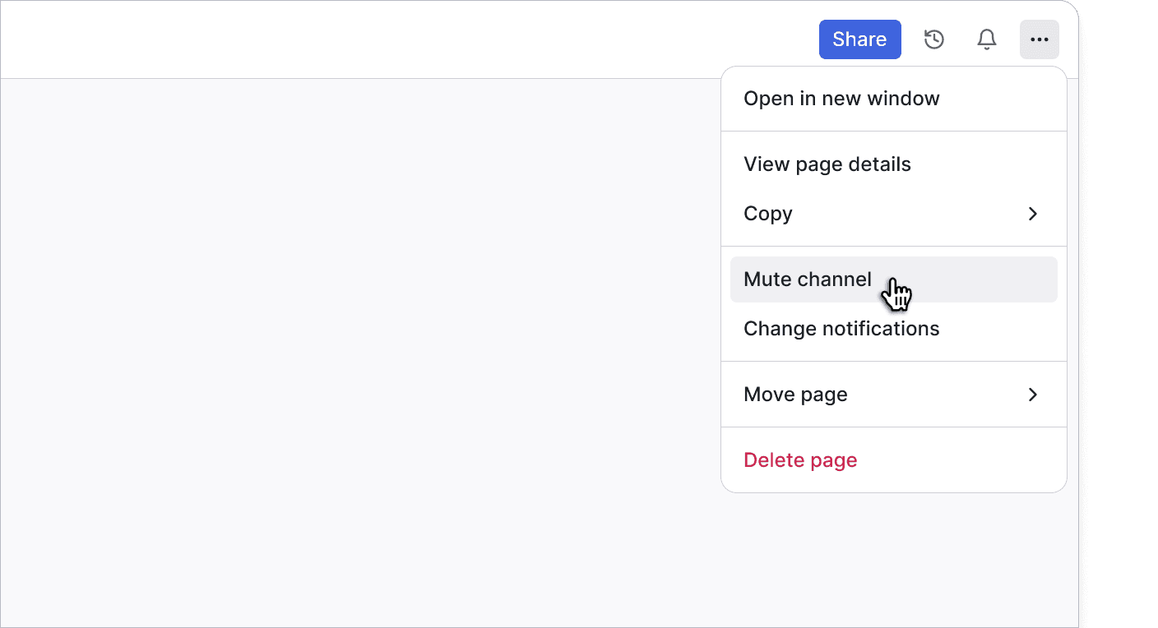Click the revert-history arrow clock icon
This screenshot has width=1158, height=628.
click(933, 39)
